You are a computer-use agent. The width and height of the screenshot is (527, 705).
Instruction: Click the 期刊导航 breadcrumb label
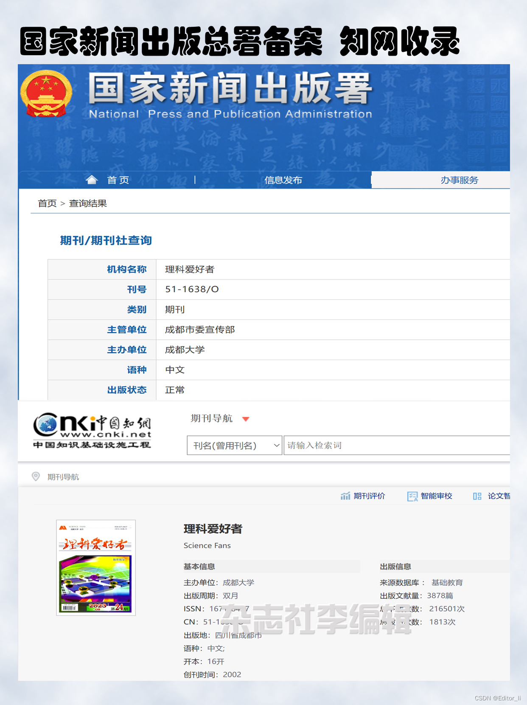pos(63,477)
